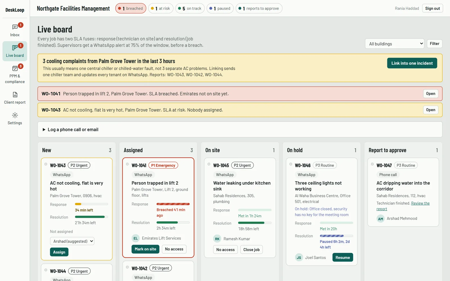Screen dimensions: 450x281
Task: Resume the paused WO-1046 job
Action: click(x=343, y=257)
